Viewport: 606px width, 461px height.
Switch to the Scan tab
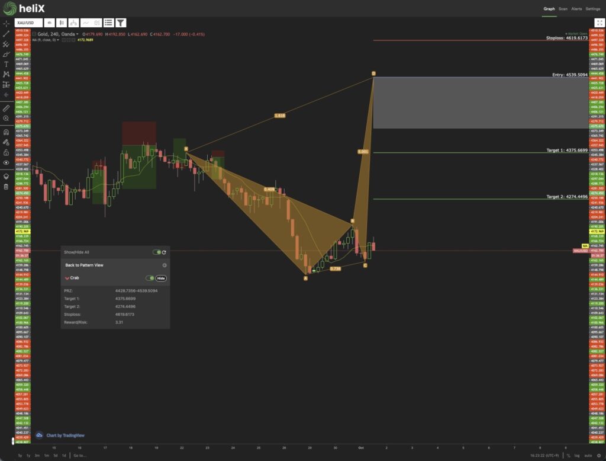click(x=563, y=8)
